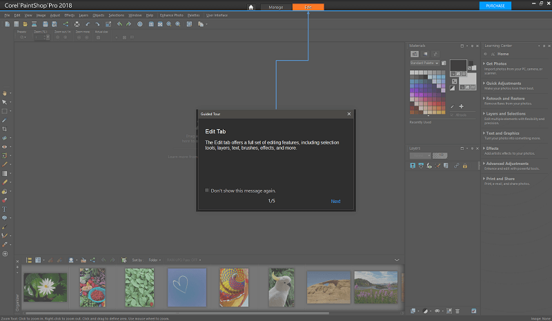Click the trash icon below the Layers palette
The image size is (552, 321).
(x=457, y=311)
